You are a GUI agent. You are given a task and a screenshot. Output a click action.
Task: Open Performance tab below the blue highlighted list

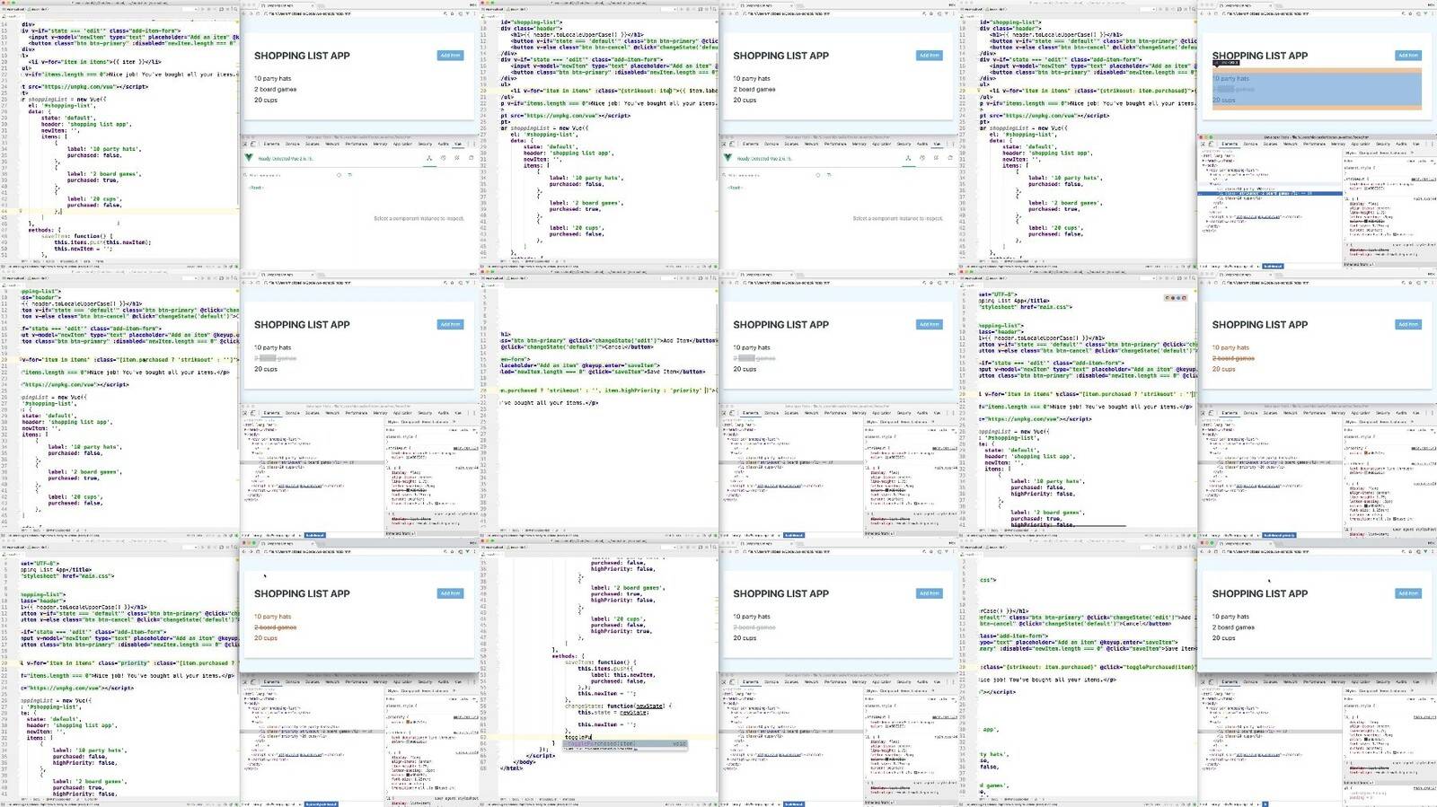[x=1314, y=144]
